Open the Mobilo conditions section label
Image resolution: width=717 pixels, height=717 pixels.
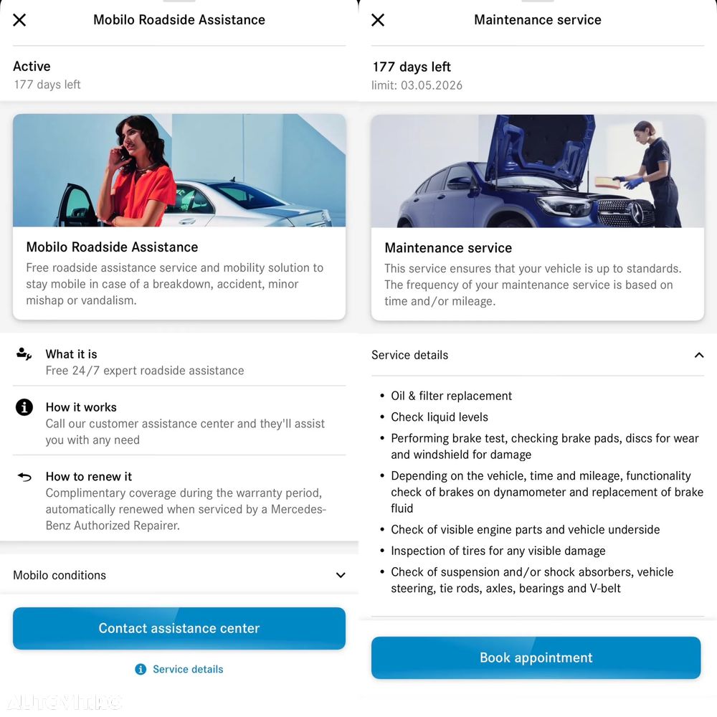[60, 575]
